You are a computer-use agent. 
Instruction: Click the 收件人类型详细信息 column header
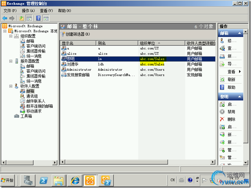200,43
